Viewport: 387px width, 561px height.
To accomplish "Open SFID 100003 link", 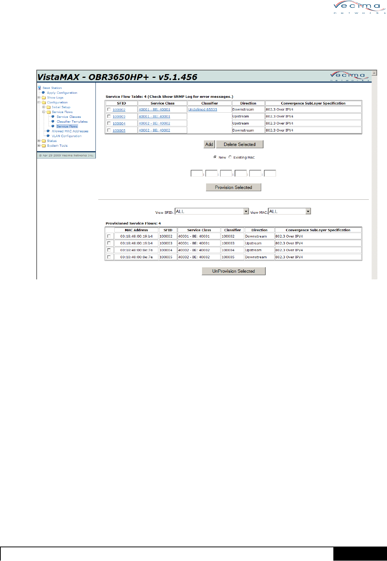I will coord(119,117).
